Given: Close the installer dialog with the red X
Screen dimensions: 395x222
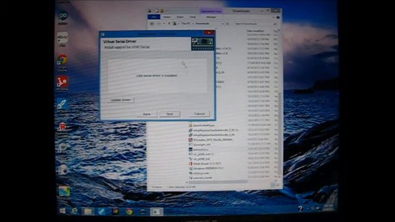Looking at the screenshot, I should click(x=209, y=33).
